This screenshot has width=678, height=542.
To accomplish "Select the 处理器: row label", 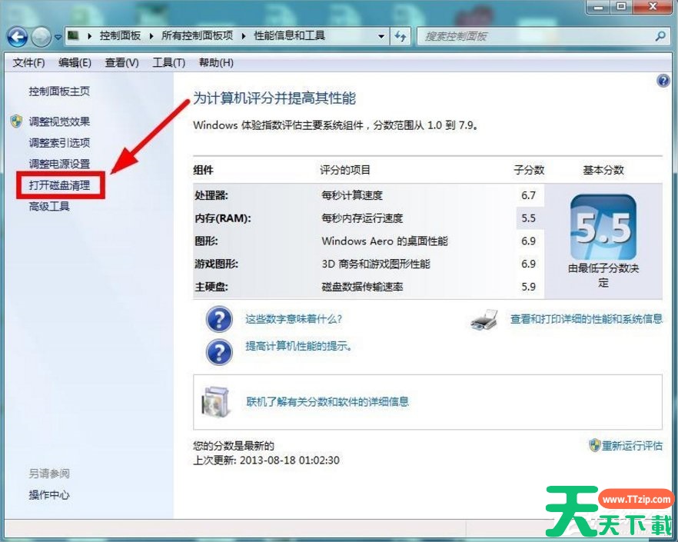I will pyautogui.click(x=211, y=195).
